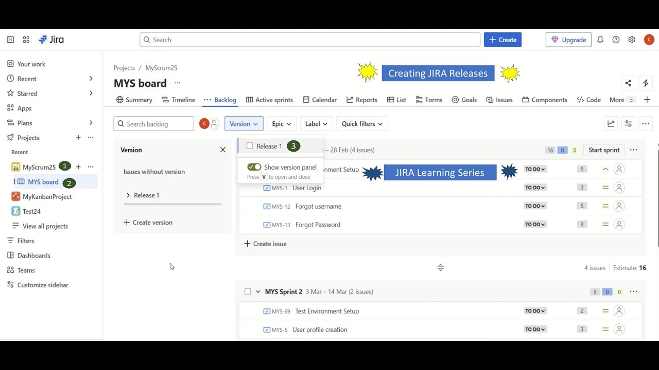Open the Active sprints tab

pos(269,100)
